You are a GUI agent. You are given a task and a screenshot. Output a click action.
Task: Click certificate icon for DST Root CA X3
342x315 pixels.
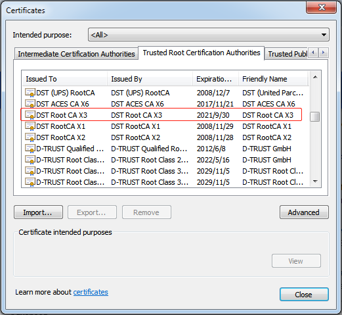click(x=30, y=115)
